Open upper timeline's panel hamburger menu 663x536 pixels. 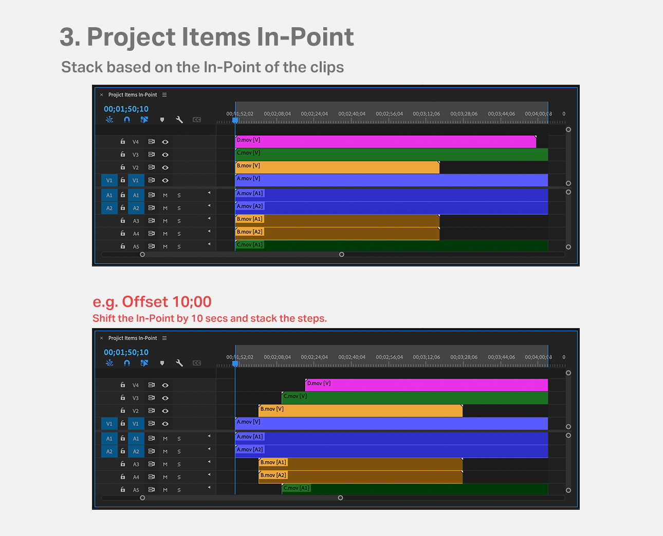click(x=164, y=95)
